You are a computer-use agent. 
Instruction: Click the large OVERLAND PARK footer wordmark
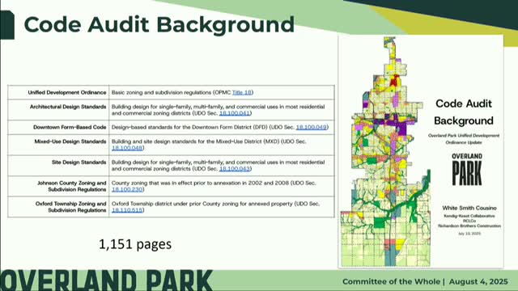pyautogui.click(x=106, y=280)
